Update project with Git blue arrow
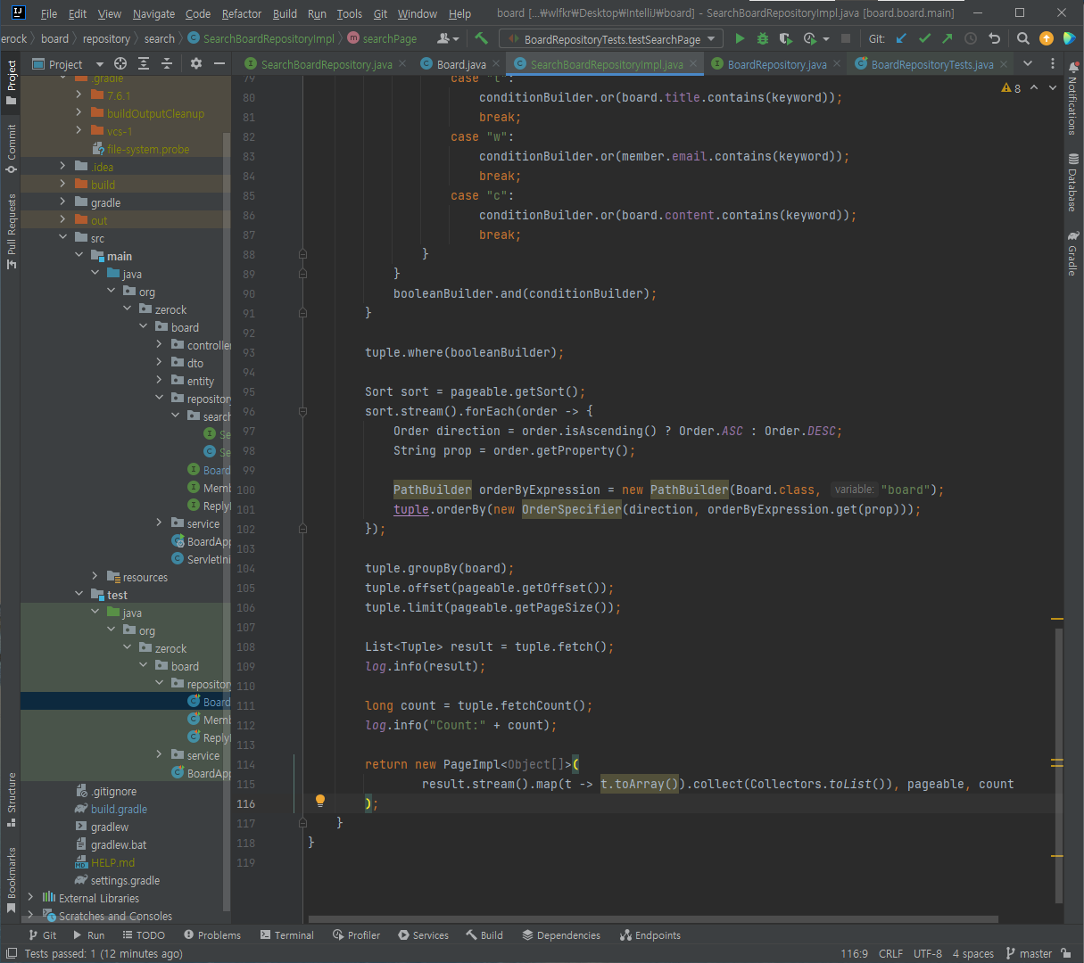The image size is (1084, 963). (x=901, y=38)
